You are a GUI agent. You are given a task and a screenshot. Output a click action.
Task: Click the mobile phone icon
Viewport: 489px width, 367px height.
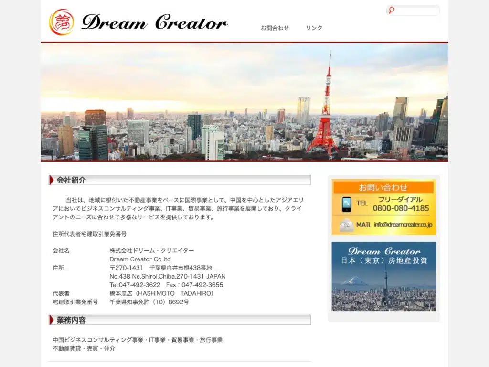(346, 205)
